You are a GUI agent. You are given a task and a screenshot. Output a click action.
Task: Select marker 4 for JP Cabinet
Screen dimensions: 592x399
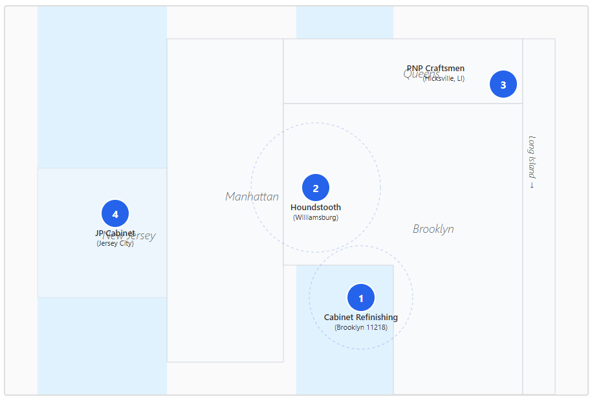click(115, 213)
